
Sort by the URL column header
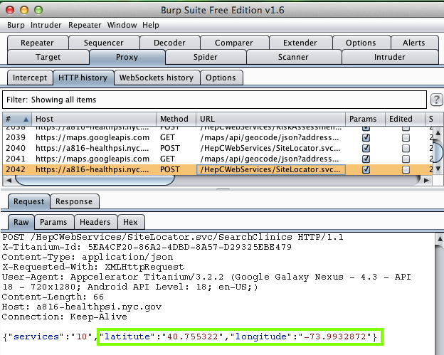tap(270, 120)
